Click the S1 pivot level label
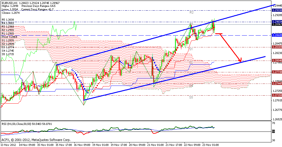The width and height of the screenshot is (282, 147). pyautogui.click(x=190, y=49)
